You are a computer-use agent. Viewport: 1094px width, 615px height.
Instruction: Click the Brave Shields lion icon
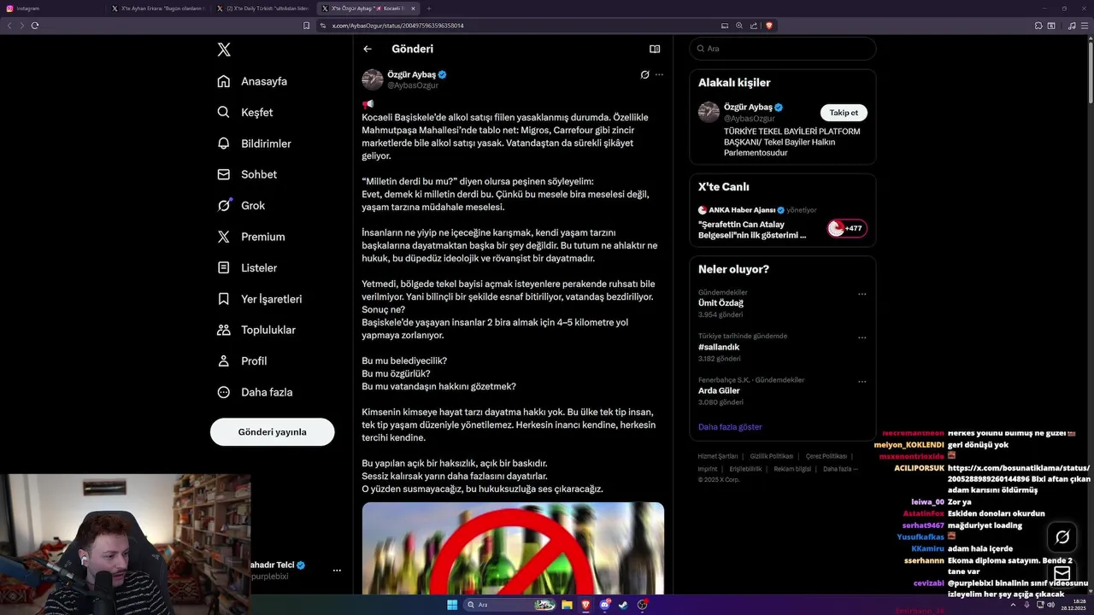pos(769,26)
